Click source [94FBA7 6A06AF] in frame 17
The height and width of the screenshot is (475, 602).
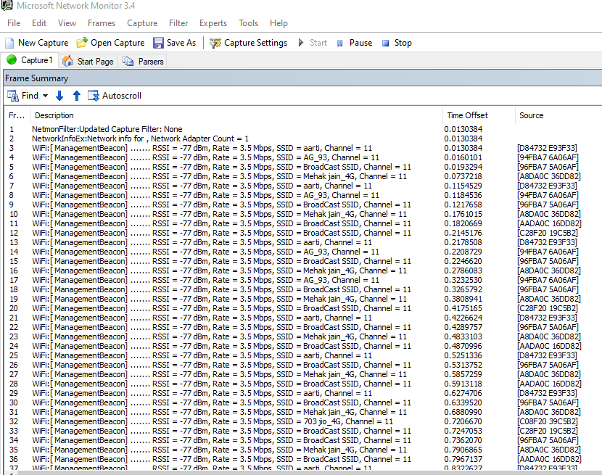548,280
